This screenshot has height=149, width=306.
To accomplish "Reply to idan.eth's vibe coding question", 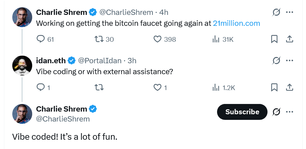I will click(x=40, y=87).
